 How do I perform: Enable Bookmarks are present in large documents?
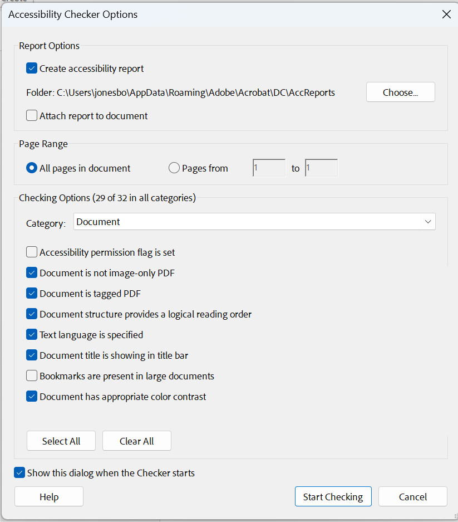[32, 375]
